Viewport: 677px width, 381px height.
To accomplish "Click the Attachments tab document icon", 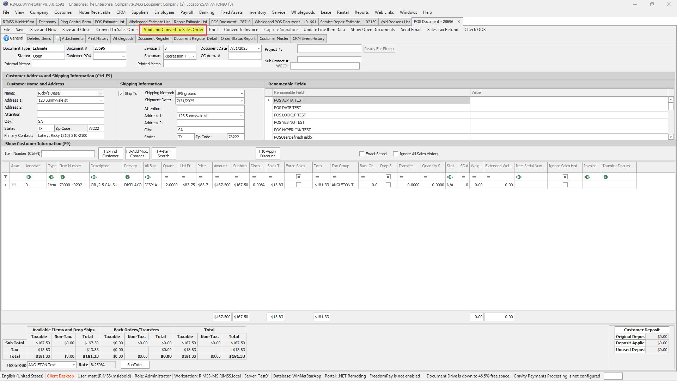I will [x=58, y=38].
